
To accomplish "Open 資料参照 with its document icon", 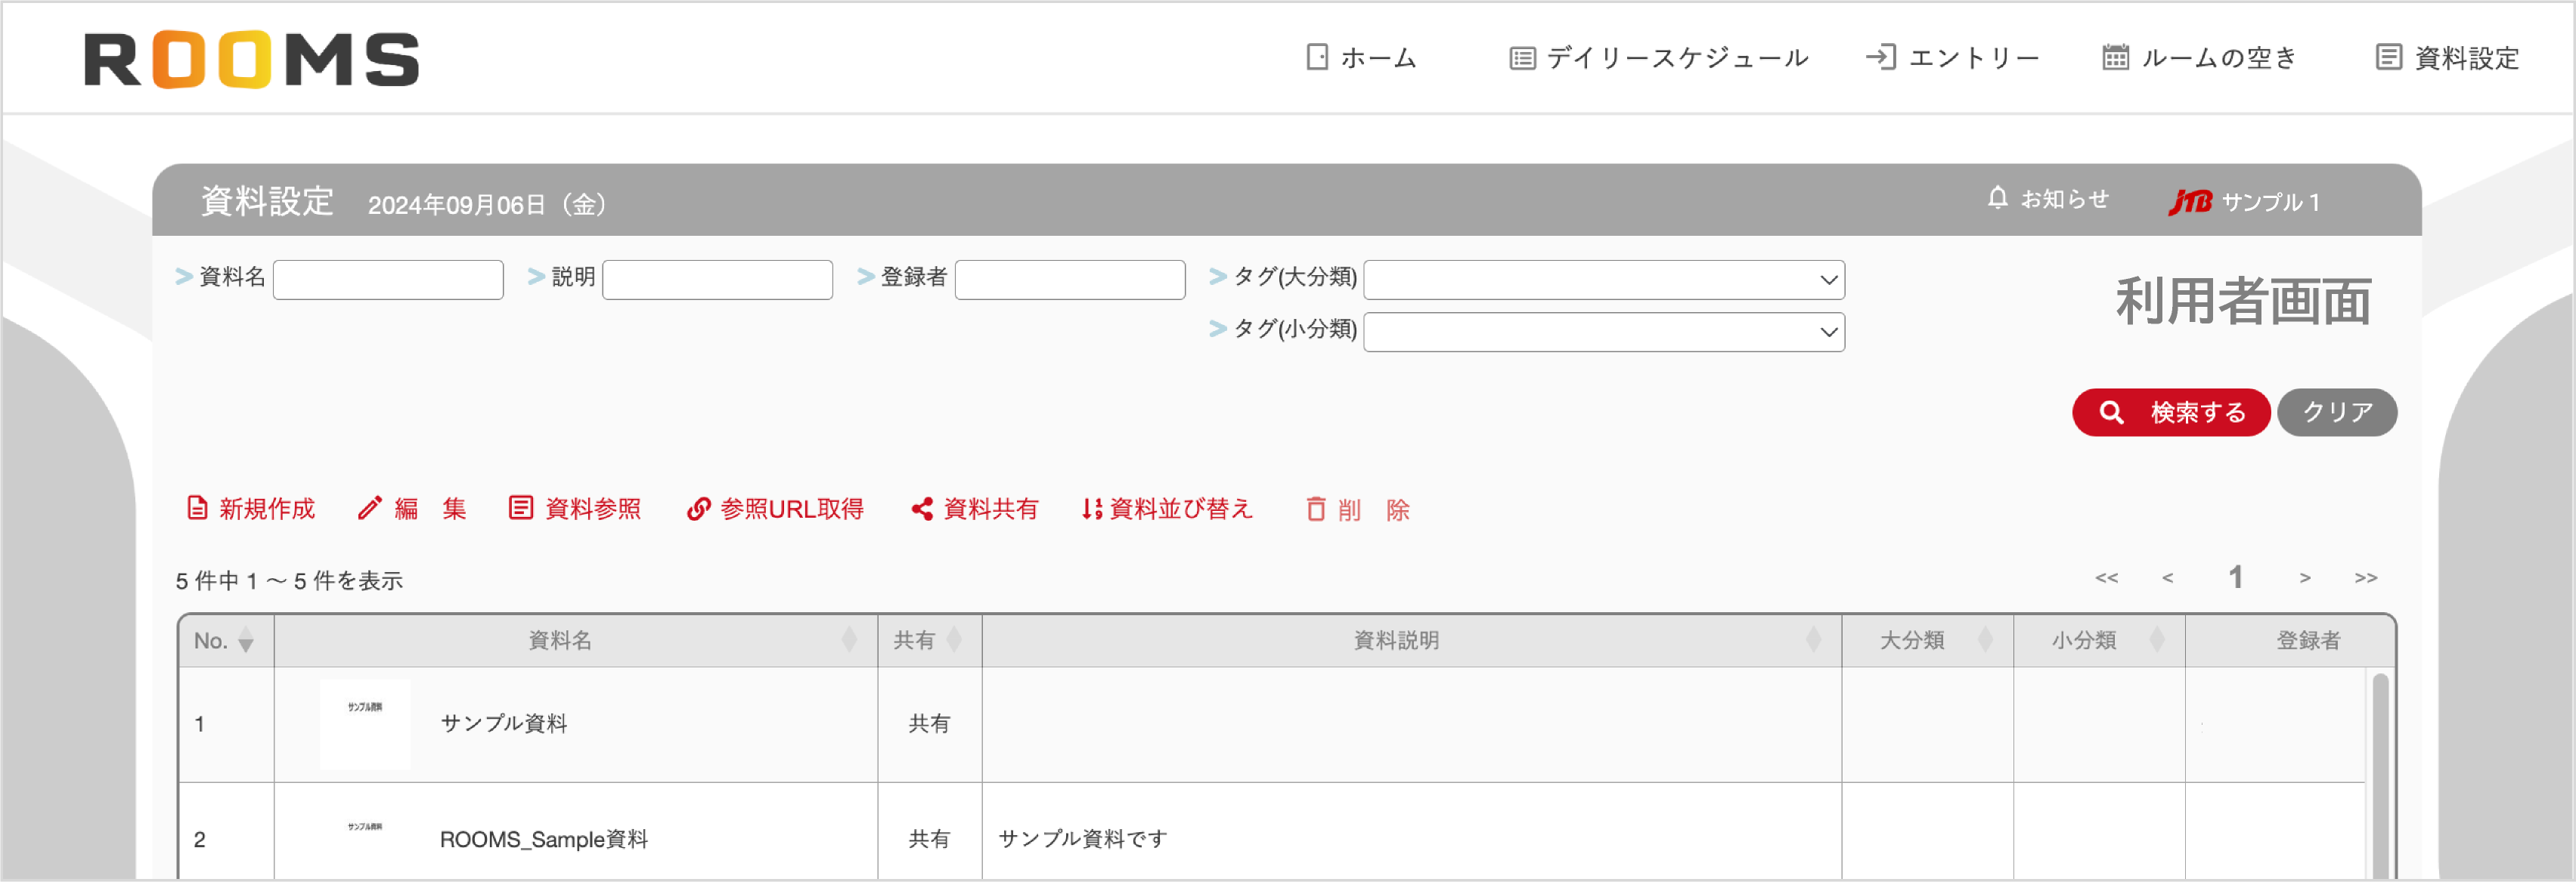I will [x=521, y=508].
